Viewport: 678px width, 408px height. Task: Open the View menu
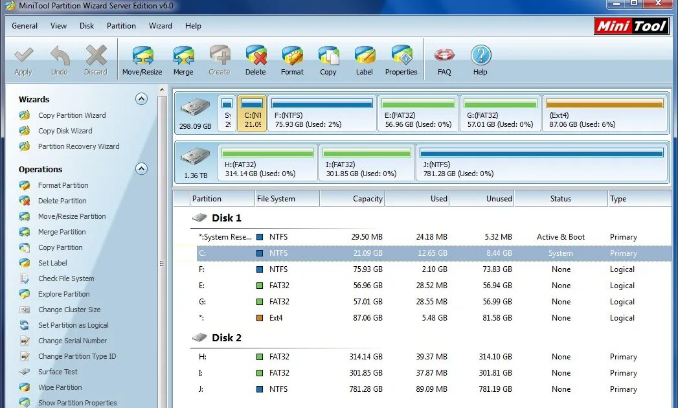tap(58, 26)
